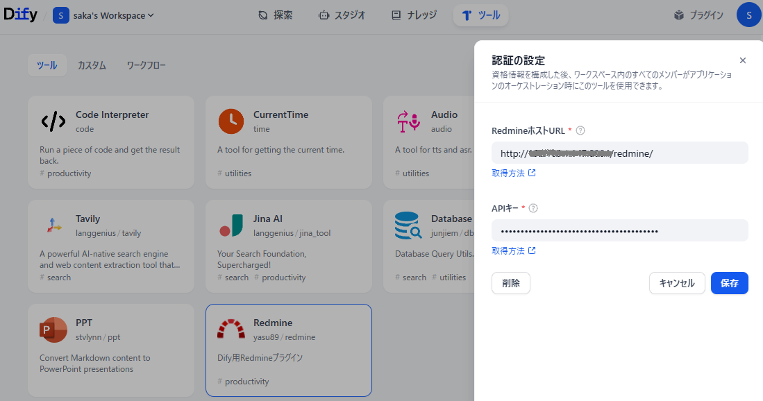Click the Tavily card title

click(87, 219)
